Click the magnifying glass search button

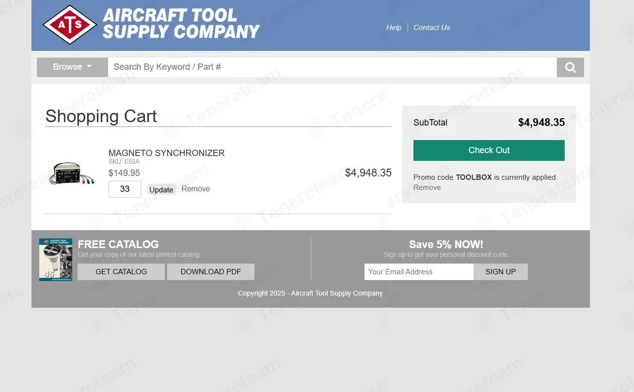pyautogui.click(x=570, y=67)
